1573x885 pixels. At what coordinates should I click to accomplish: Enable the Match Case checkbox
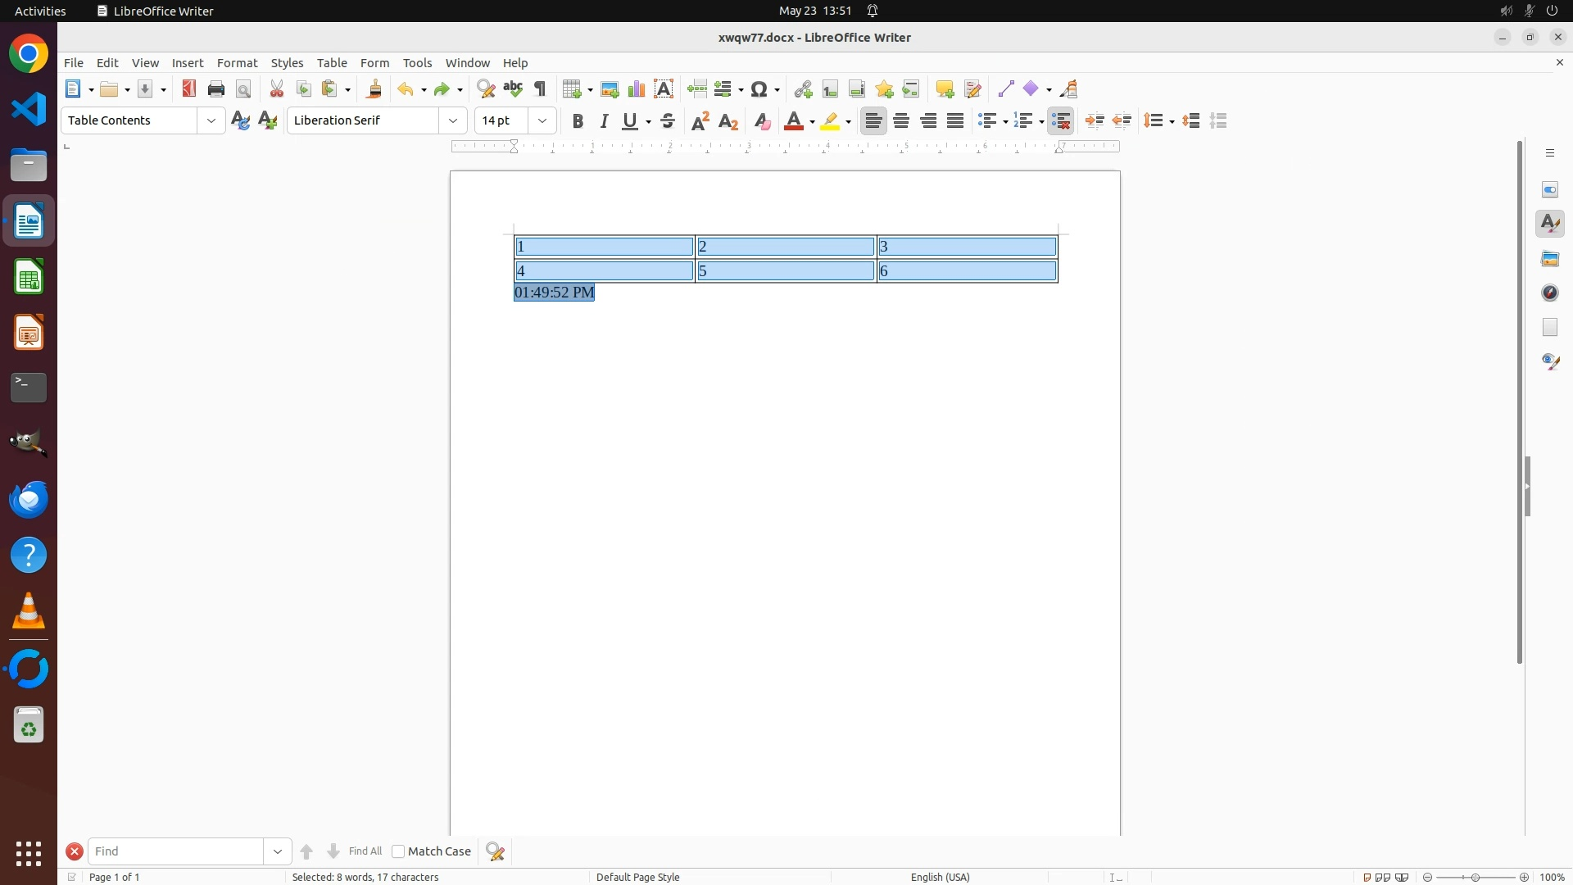[398, 851]
